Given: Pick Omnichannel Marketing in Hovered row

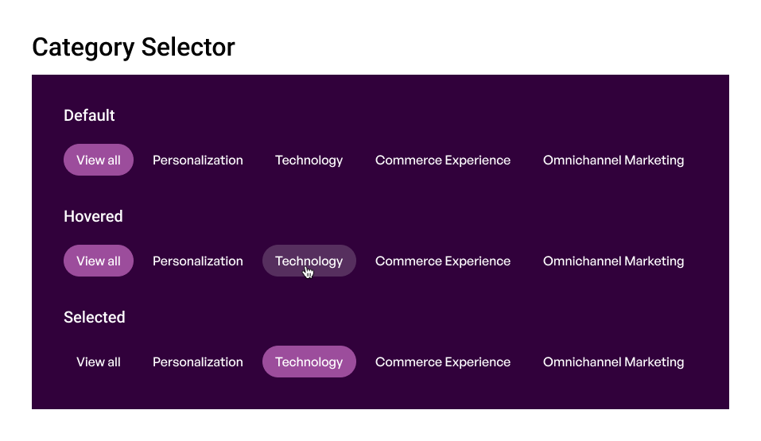Looking at the screenshot, I should tap(613, 261).
